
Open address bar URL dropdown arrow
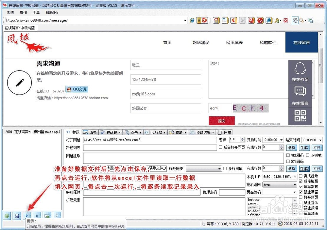185,20
